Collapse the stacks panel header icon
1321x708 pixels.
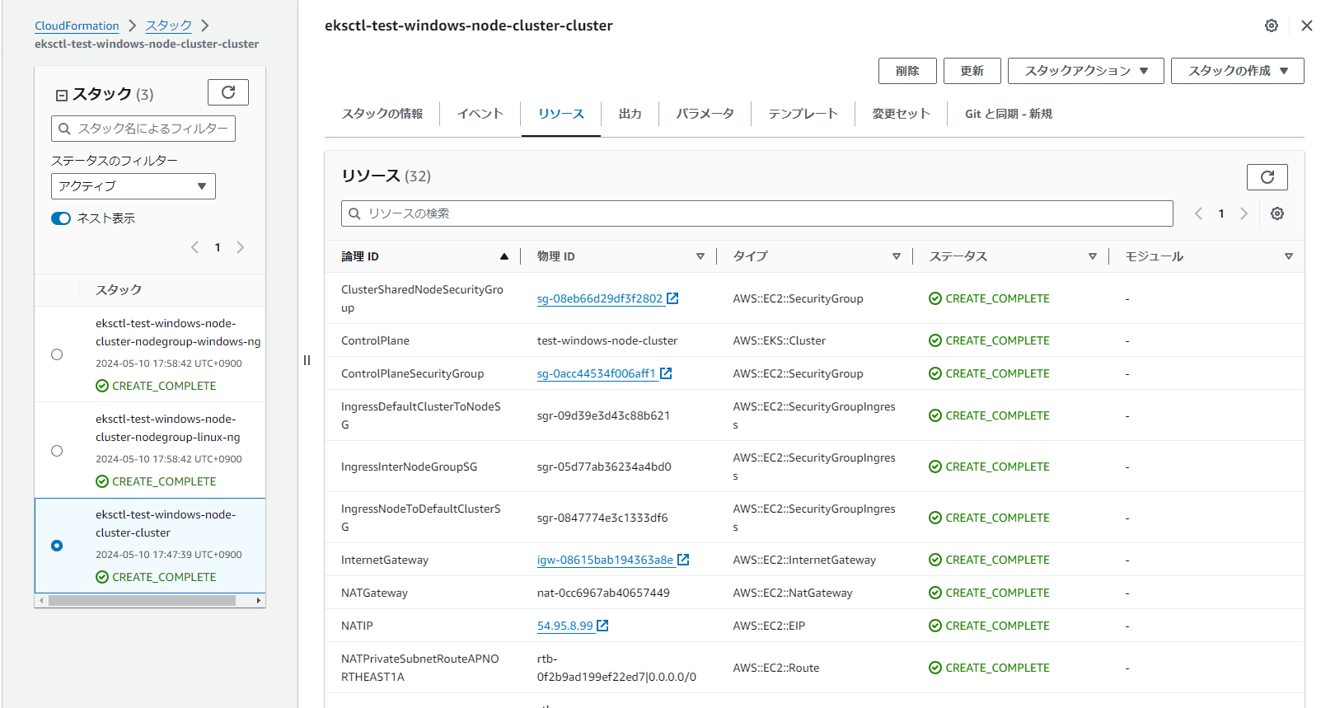click(x=61, y=96)
